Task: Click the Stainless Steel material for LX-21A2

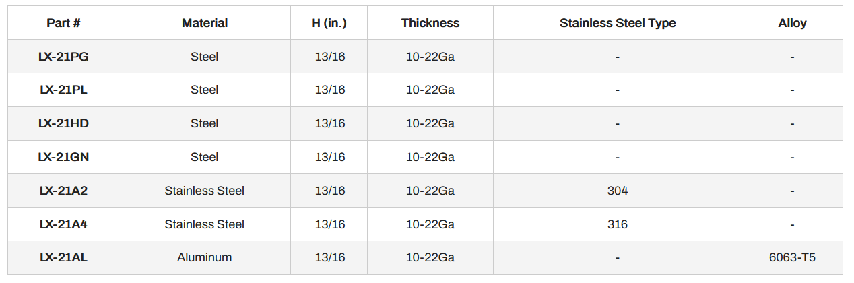Action: pyautogui.click(x=205, y=191)
